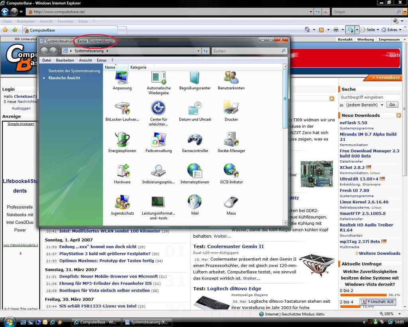408x327 pixels.
Task: Open Internetoptionen icon
Action: coord(194,174)
